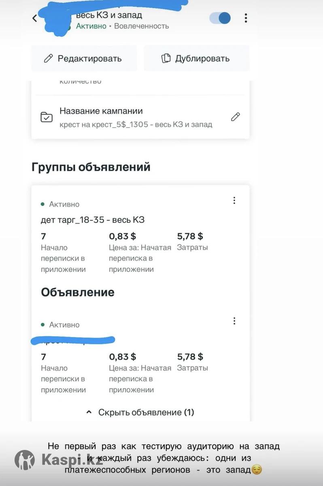This screenshot has height=486, width=323.
Task: Open three-dot menu of the Объявление
Action: pyautogui.click(x=234, y=321)
